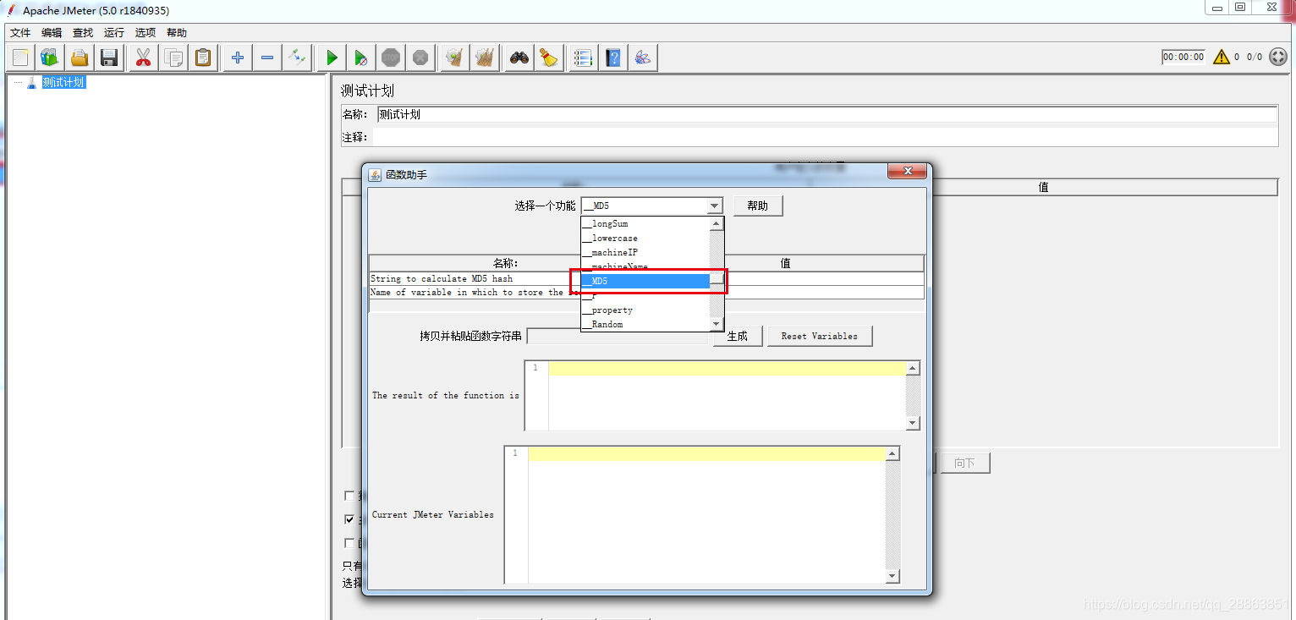
Task: Open the Templates toolbar icon
Action: (x=50, y=58)
